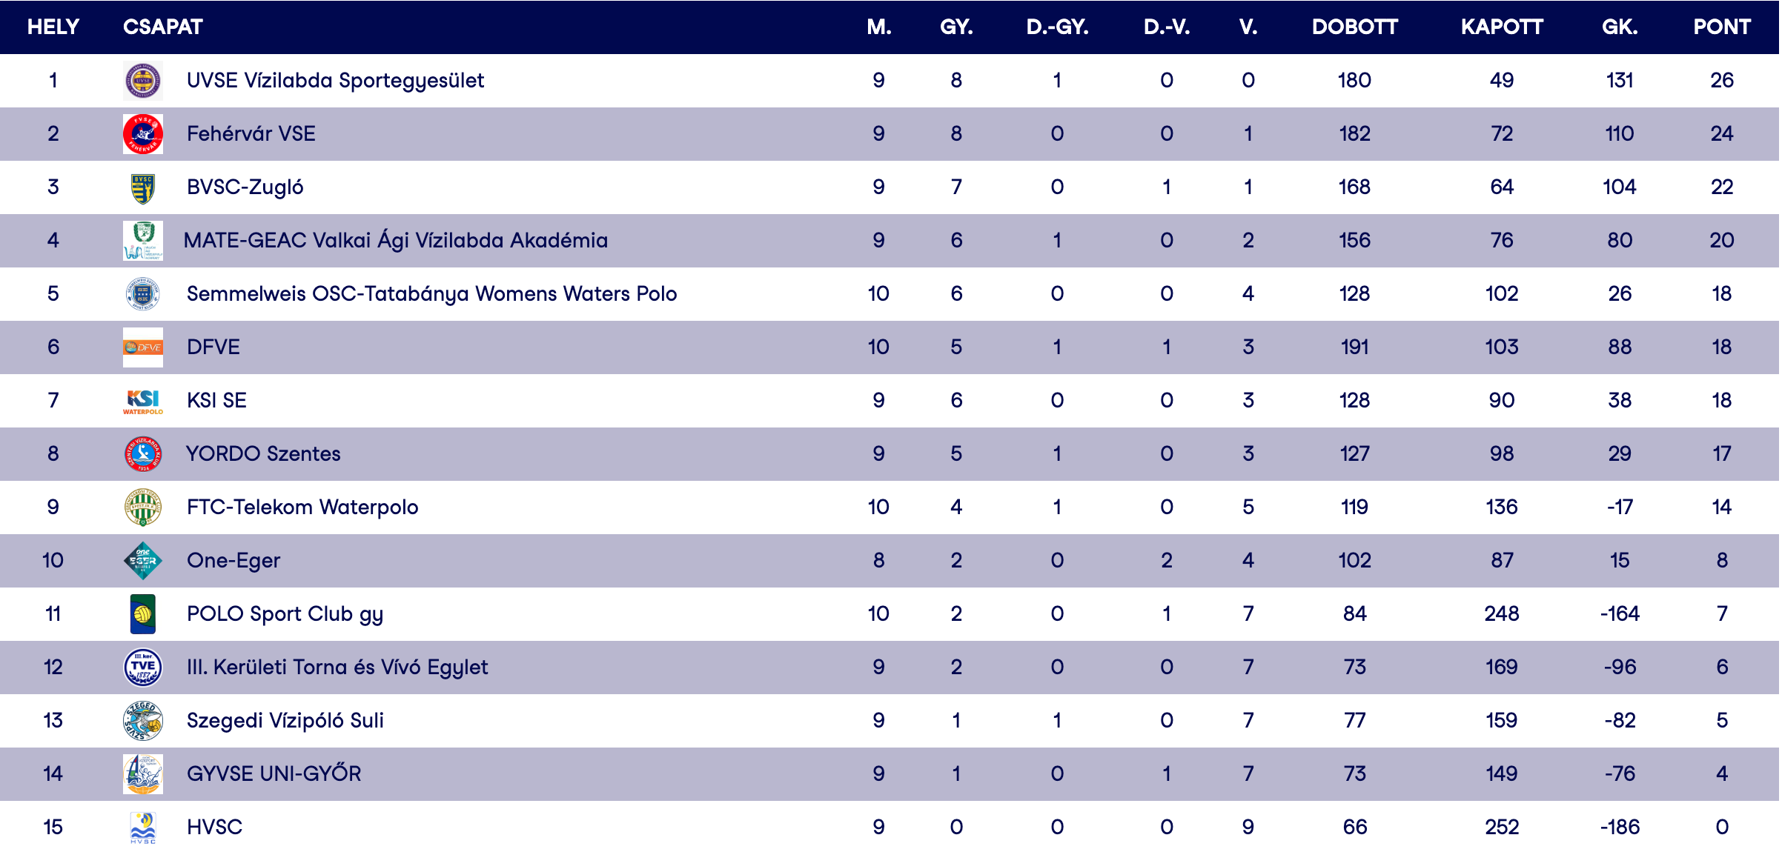Screen dimensions: 1782x852
Task: Open Semmelweis OSC-Tatabánya team page
Action: (431, 294)
